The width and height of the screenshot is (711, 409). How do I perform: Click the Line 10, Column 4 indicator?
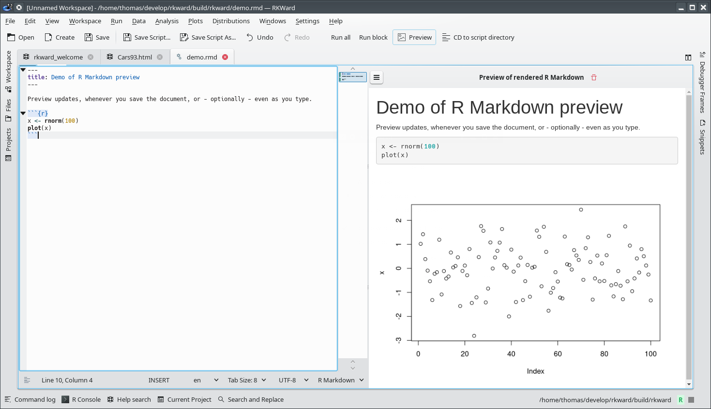(67, 380)
